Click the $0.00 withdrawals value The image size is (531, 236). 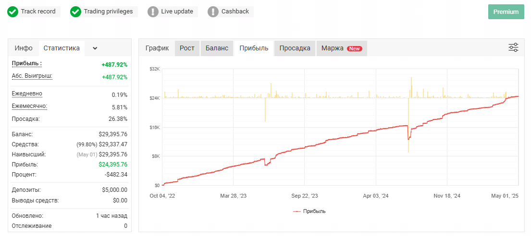click(120, 201)
